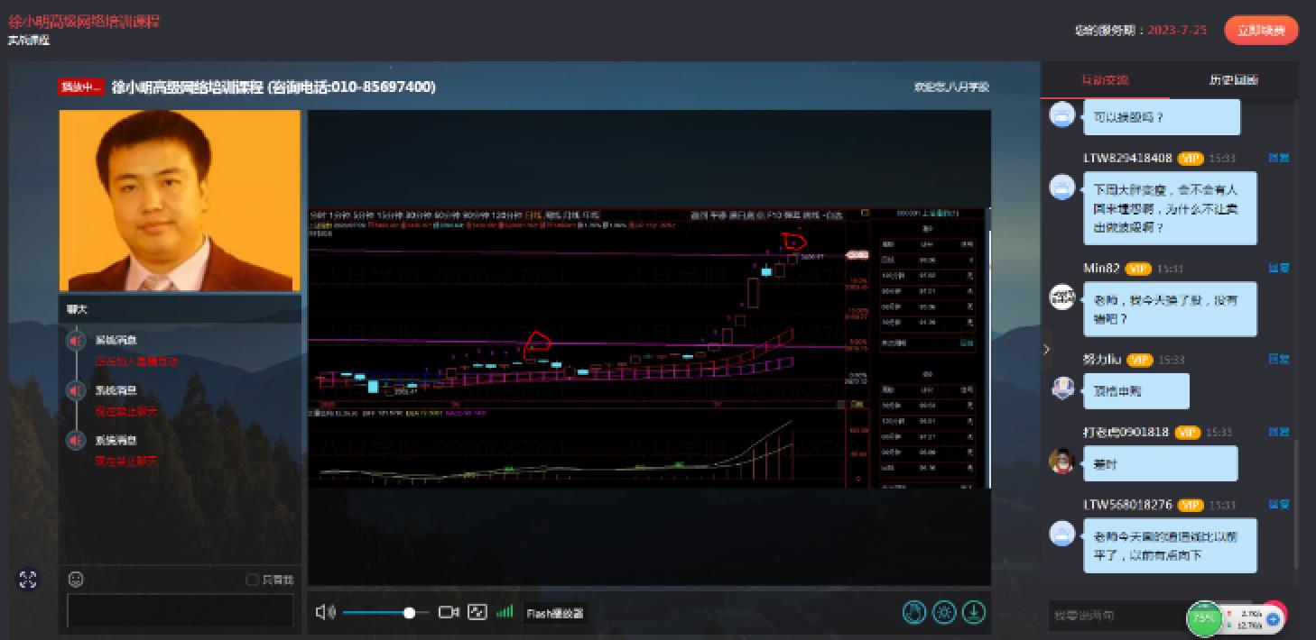Click the first system message speaker icon
The width and height of the screenshot is (1316, 640).
coord(77,341)
